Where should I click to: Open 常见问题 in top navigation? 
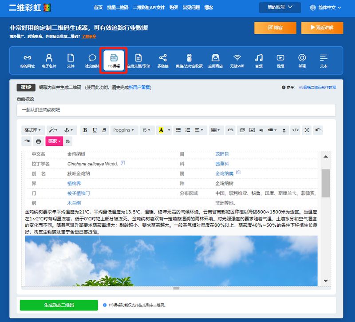[191, 8]
